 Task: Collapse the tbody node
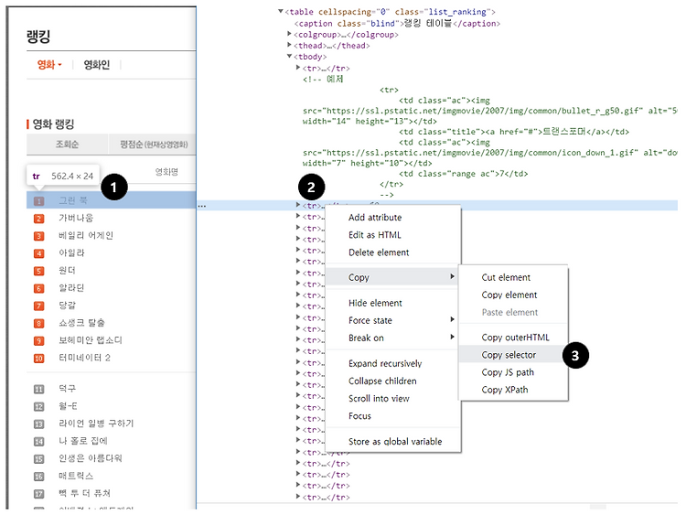(289, 56)
